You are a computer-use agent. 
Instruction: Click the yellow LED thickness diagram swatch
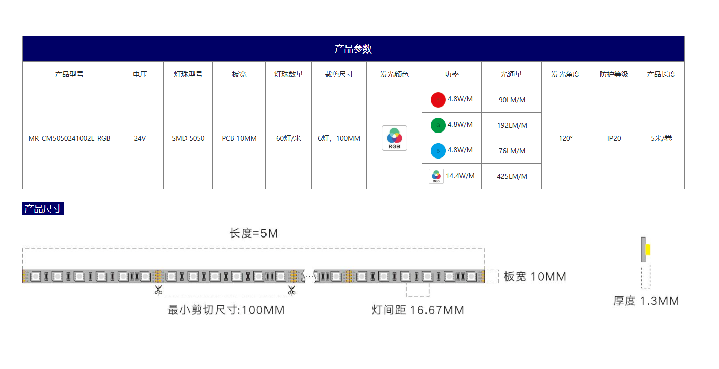tap(648, 250)
